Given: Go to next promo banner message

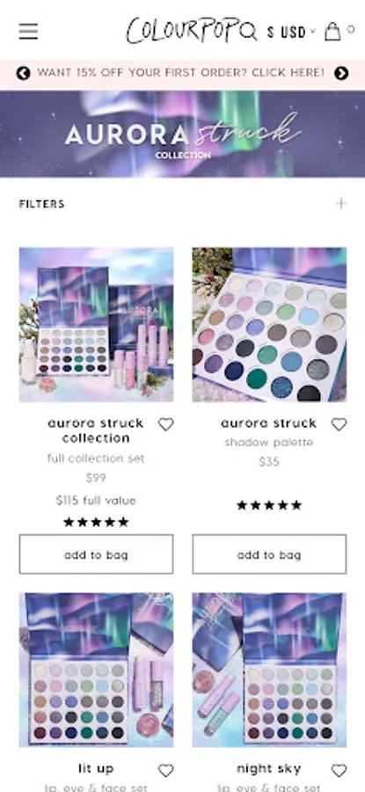Looking at the screenshot, I should tap(341, 73).
